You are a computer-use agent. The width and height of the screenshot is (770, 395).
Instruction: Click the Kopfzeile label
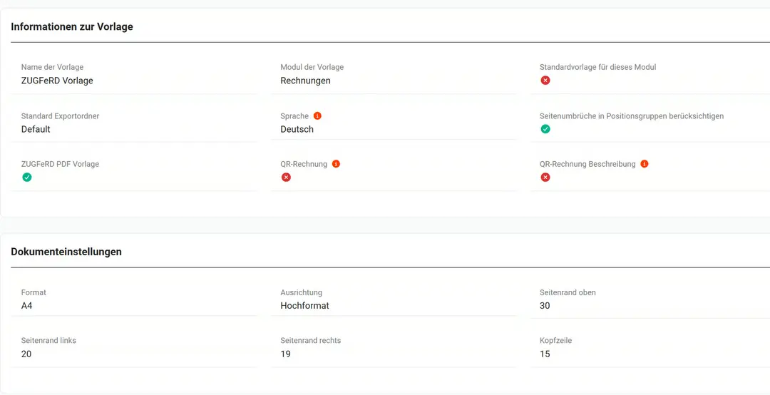coord(555,340)
